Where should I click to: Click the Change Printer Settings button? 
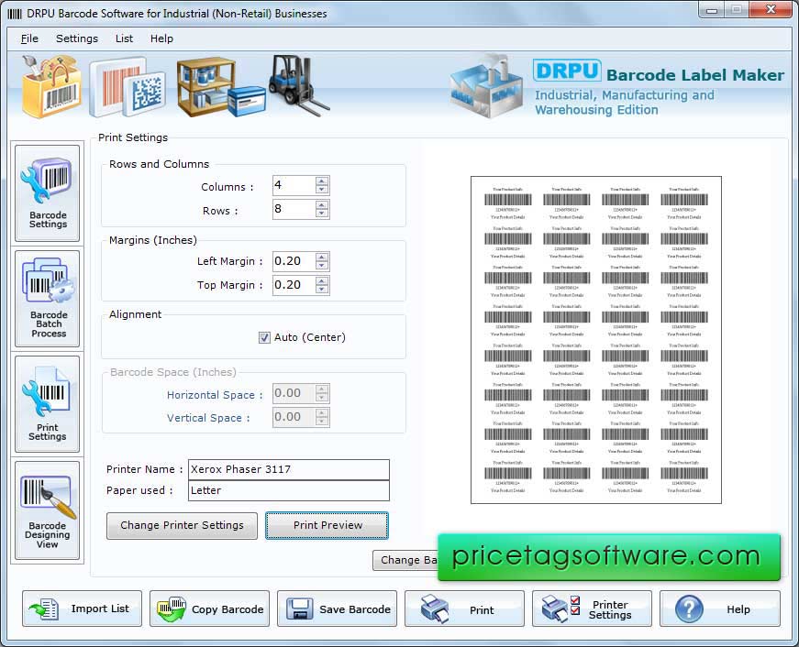(x=182, y=525)
